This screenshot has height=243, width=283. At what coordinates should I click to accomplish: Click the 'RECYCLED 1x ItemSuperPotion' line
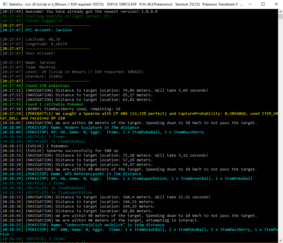click(59, 193)
